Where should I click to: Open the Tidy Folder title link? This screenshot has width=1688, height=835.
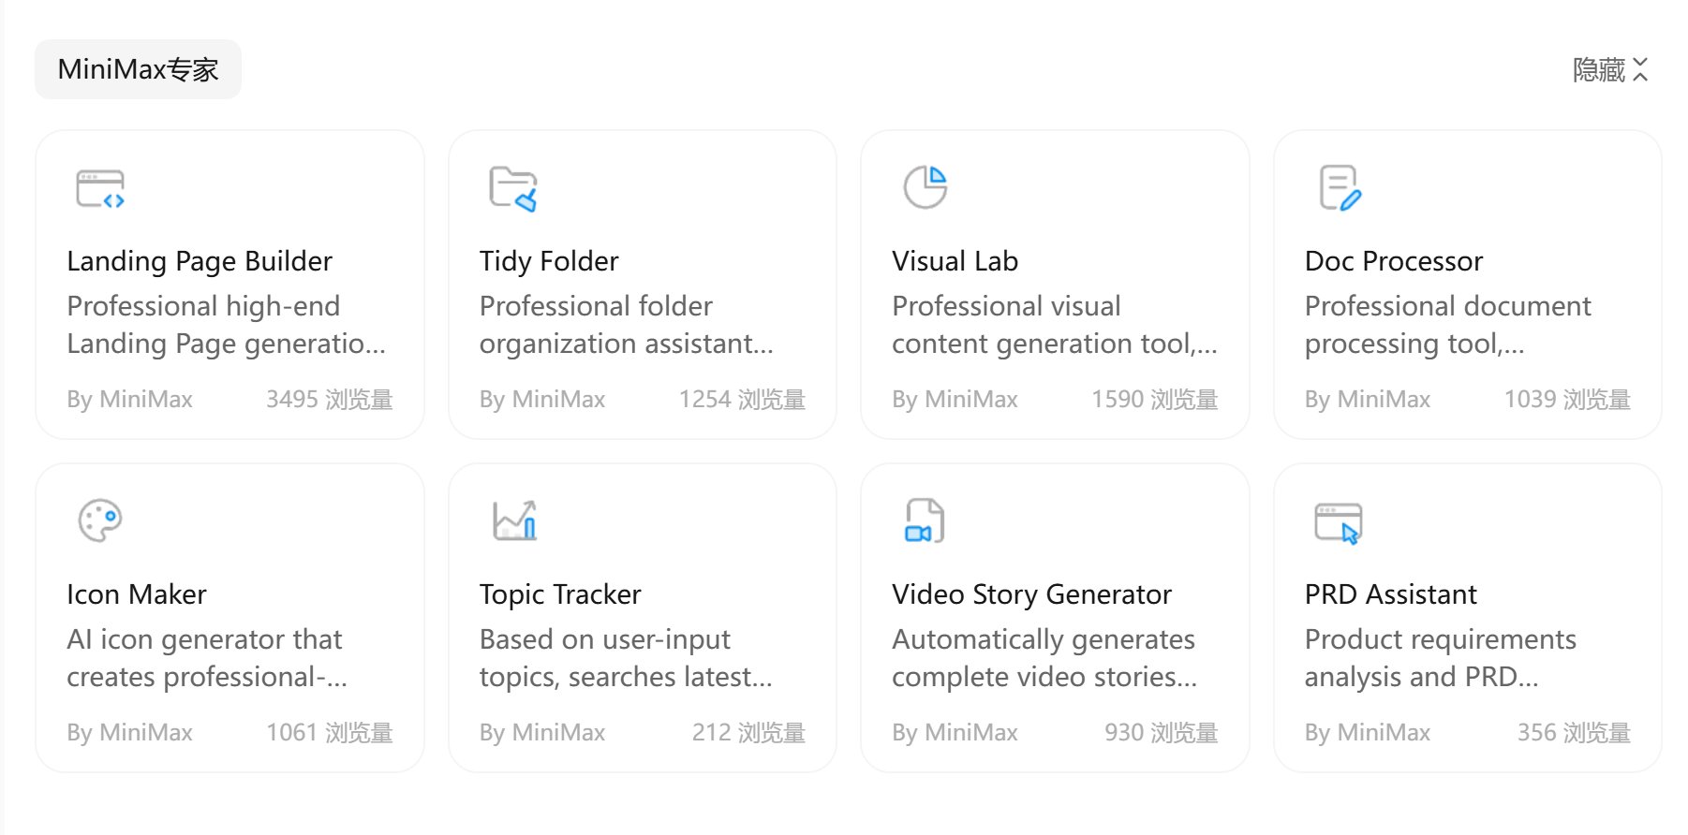click(549, 261)
